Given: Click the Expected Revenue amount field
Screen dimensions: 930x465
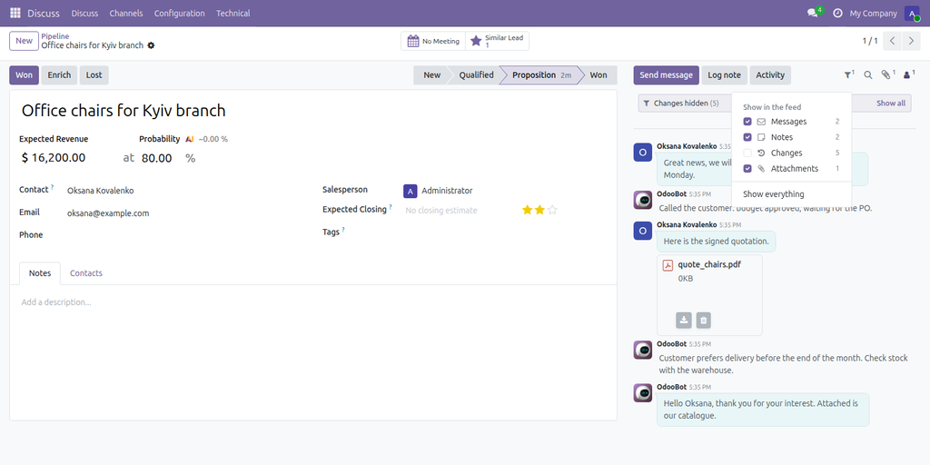Looking at the screenshot, I should click(67, 158).
